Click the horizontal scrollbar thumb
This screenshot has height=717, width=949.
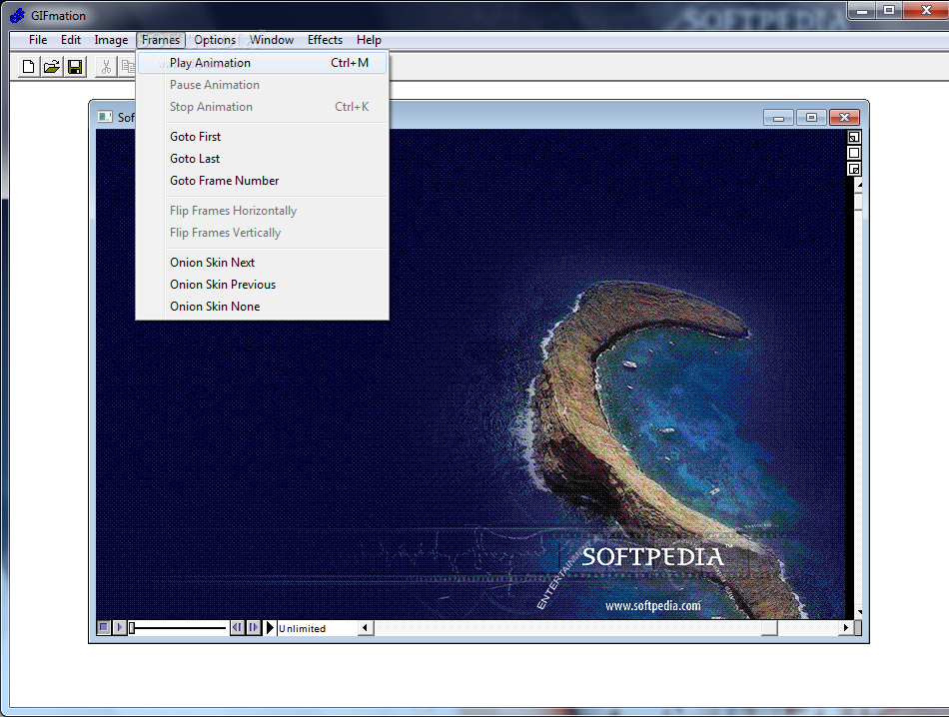coord(769,628)
